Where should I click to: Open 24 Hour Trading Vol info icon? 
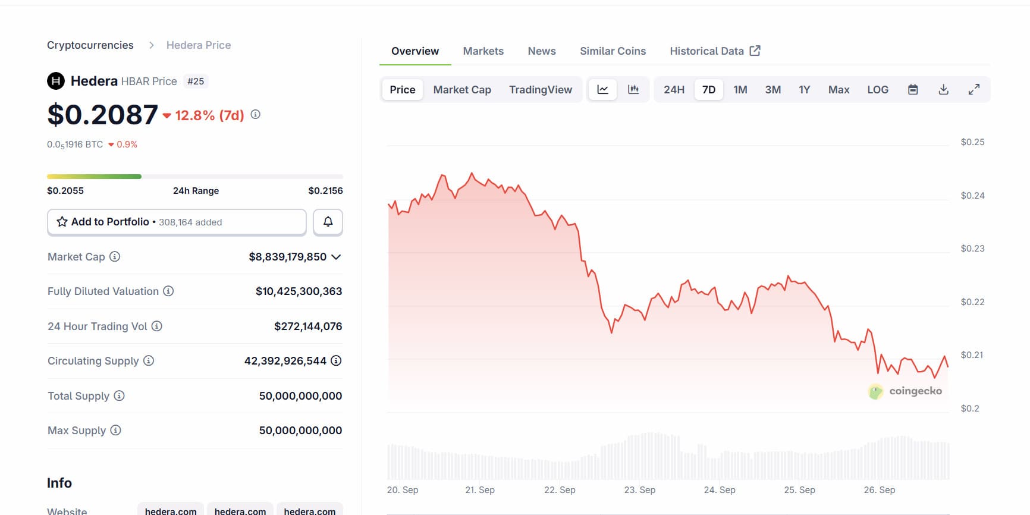click(157, 326)
